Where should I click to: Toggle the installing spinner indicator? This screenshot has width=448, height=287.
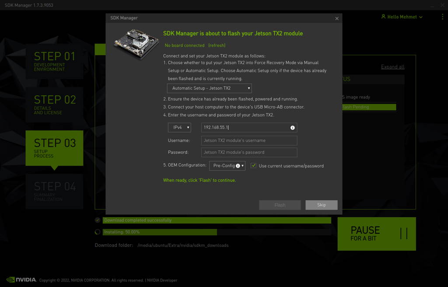(x=97, y=232)
